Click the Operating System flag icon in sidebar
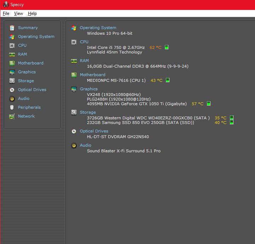 point(12,36)
